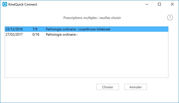The image size is (179, 103).
Task: Select the 27/02/2017 prescription row
Action: click(x=86, y=35)
